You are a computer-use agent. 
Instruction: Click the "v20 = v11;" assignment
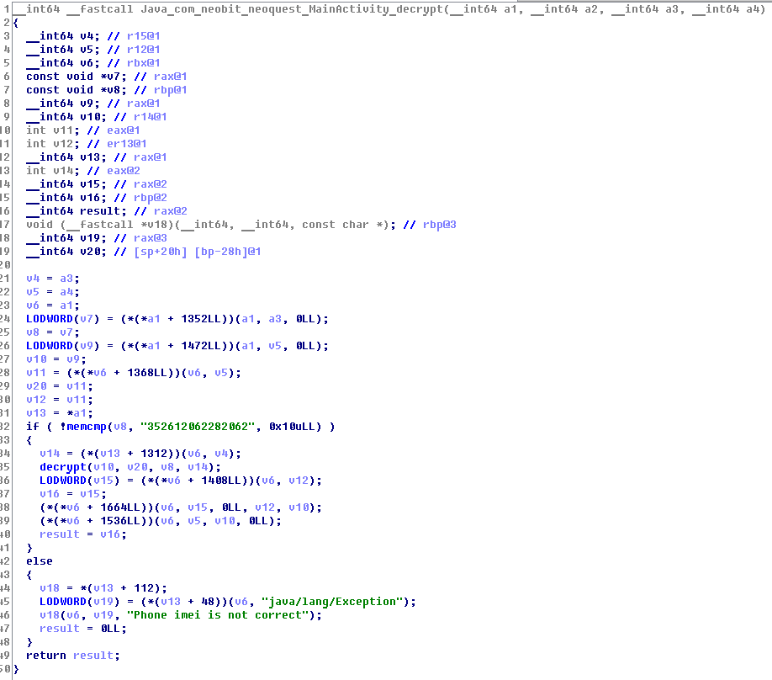(60, 385)
